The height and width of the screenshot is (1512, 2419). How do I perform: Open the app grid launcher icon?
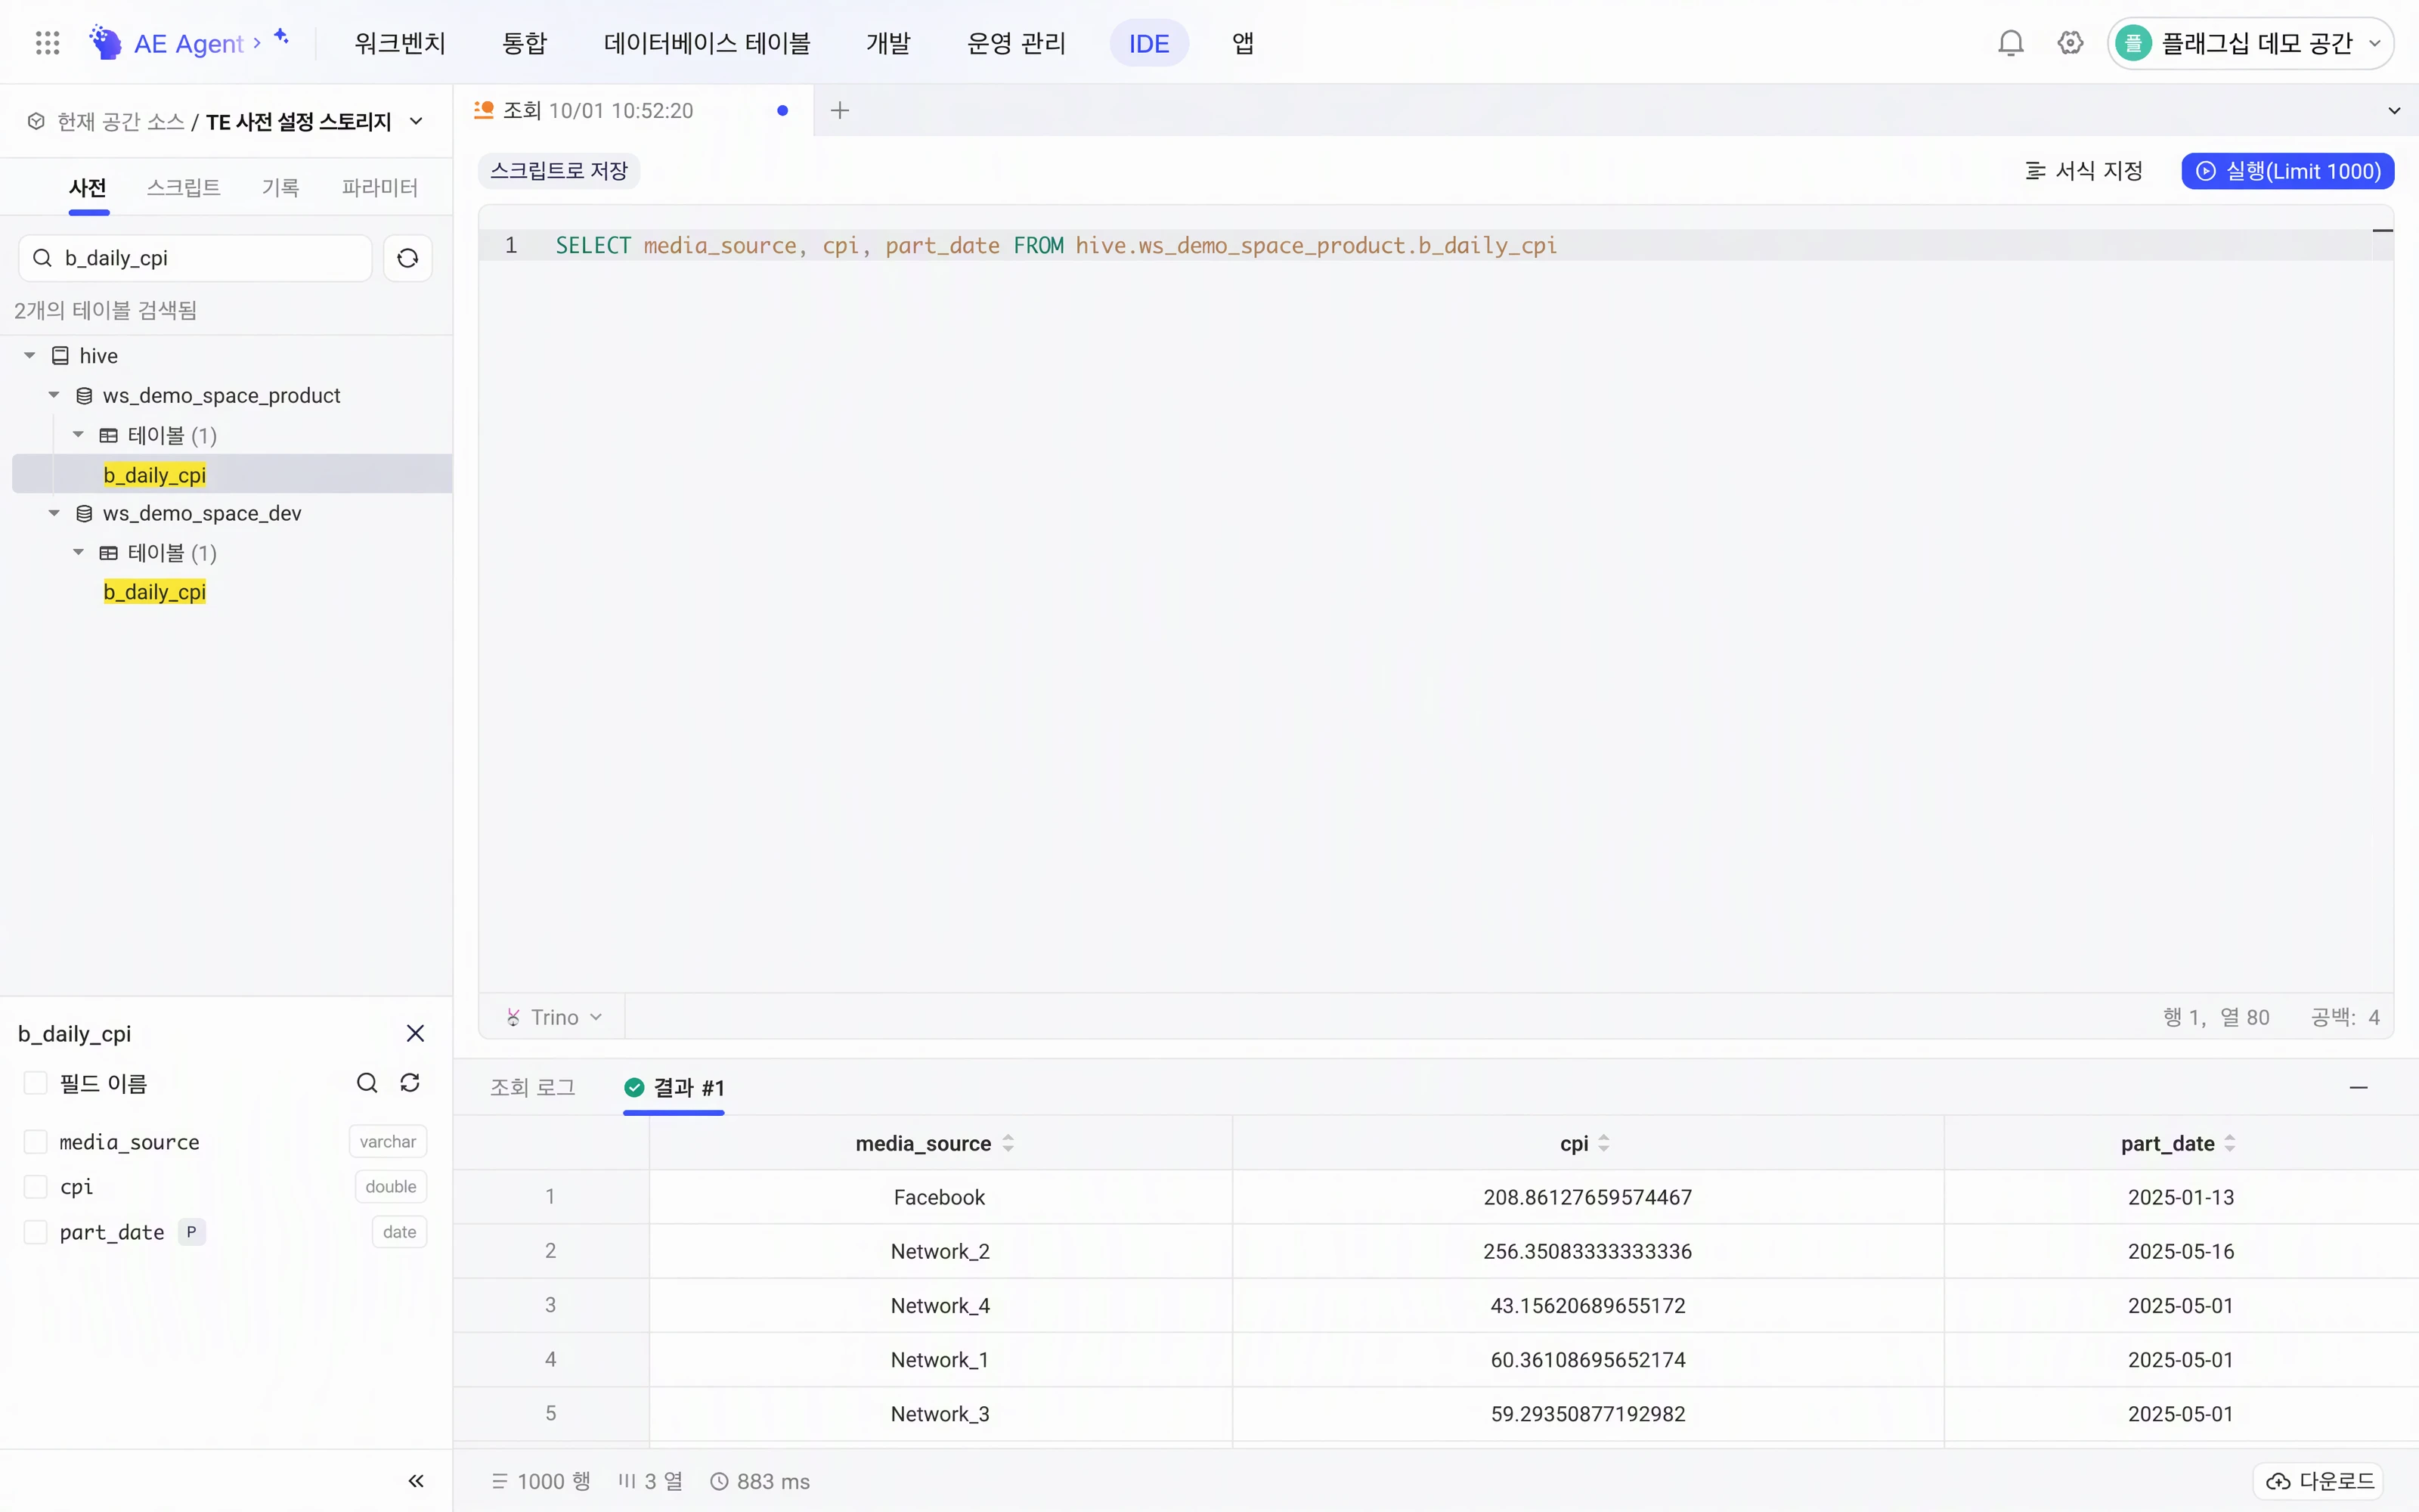pos(47,43)
